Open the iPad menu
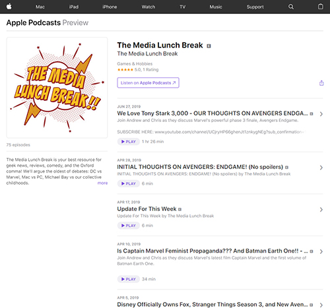The height and width of the screenshot is (308, 330). pos(74,7)
